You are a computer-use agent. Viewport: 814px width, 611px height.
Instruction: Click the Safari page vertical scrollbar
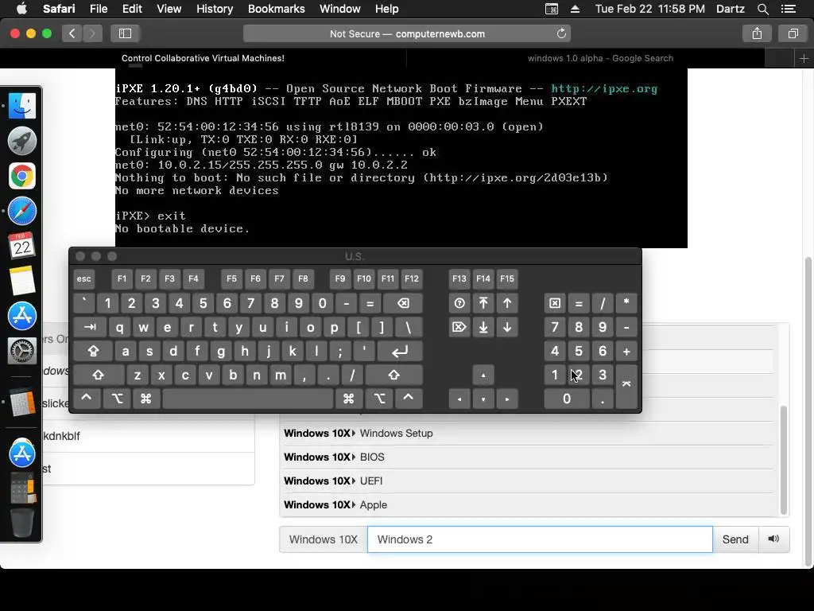[x=808, y=411]
